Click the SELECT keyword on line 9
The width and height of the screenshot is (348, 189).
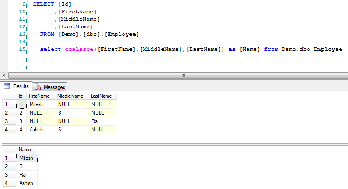point(44,4)
